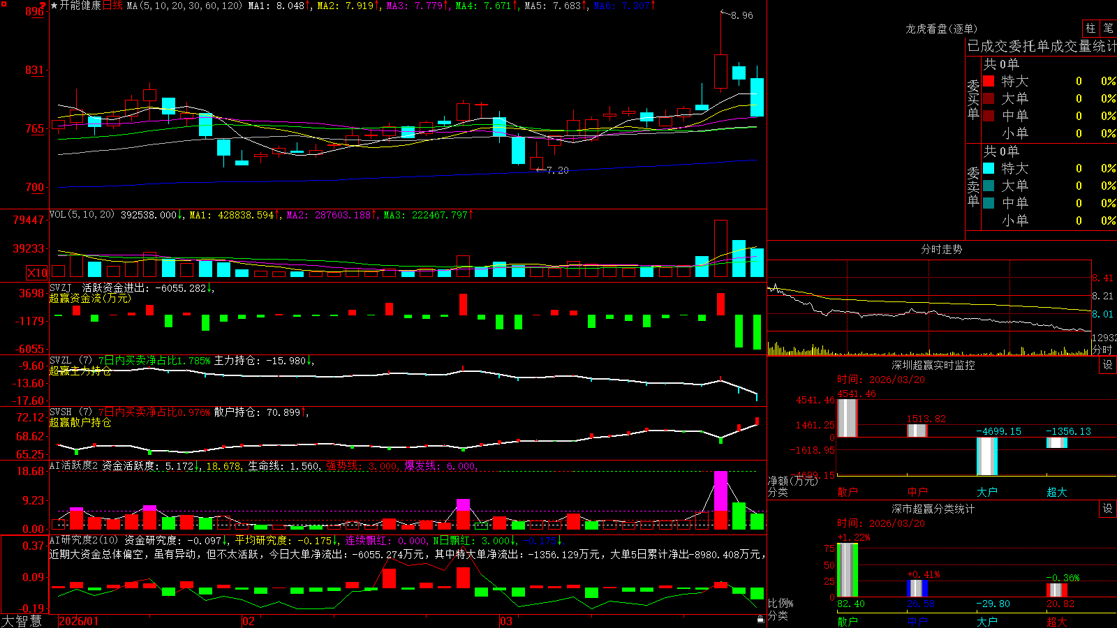This screenshot has height=628, width=1117.
Task: Click the small red square icon in top-left corner
Action: coord(3,3)
